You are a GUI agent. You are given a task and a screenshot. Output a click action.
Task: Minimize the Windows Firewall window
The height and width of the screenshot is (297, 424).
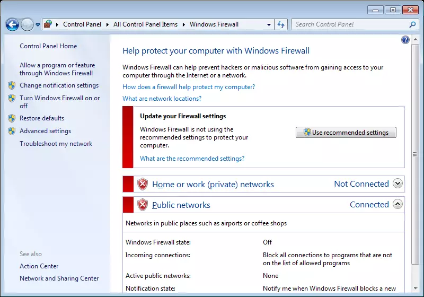[x=375, y=10]
